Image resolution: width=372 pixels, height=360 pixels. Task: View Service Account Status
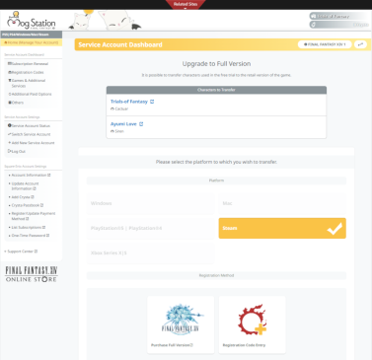coord(29,126)
